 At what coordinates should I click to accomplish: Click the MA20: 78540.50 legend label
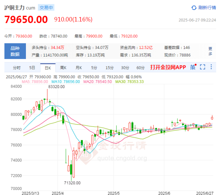tap(97, 82)
